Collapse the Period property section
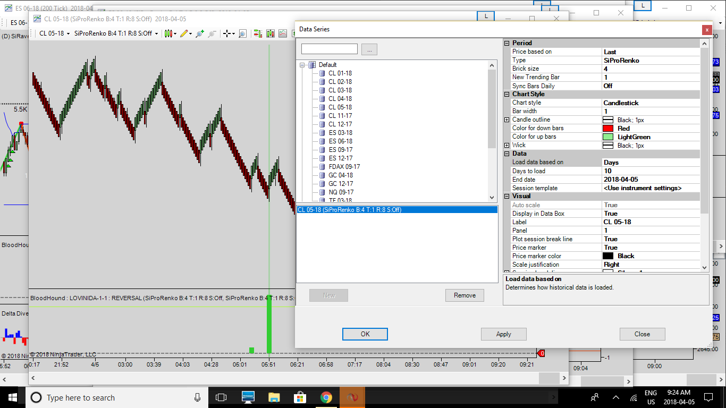The height and width of the screenshot is (408, 726). [506, 43]
